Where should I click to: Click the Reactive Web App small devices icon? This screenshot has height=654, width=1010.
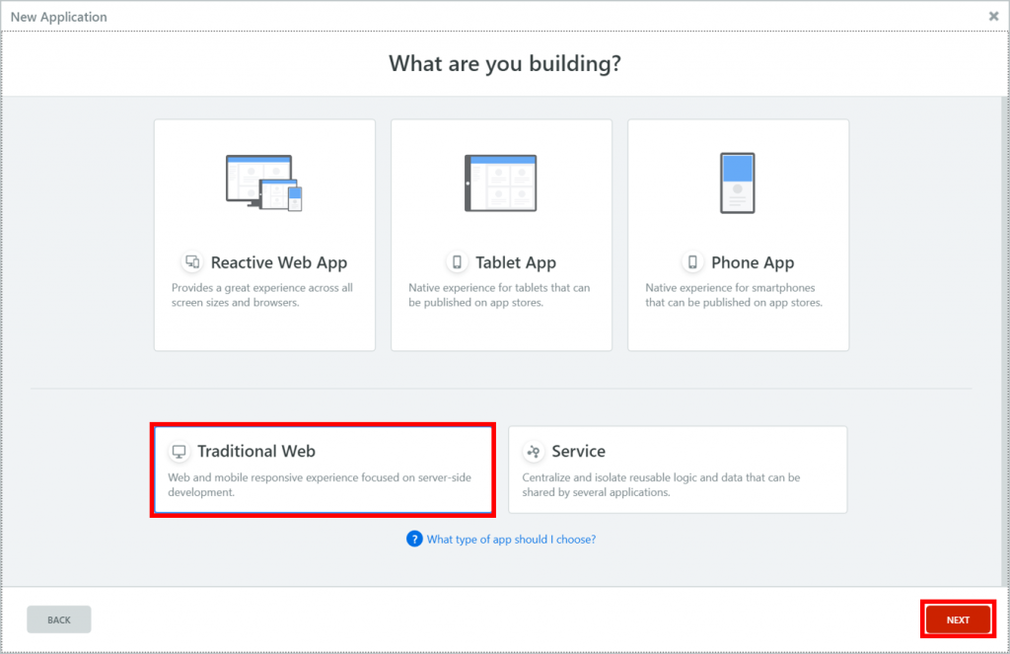(x=191, y=262)
